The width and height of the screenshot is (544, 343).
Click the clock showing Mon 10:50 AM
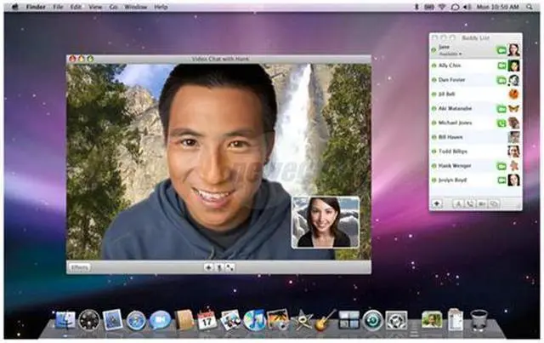(x=498, y=7)
